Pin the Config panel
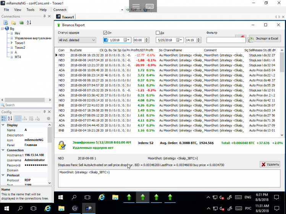The width and height of the screenshot is (286, 214). pos(45,112)
